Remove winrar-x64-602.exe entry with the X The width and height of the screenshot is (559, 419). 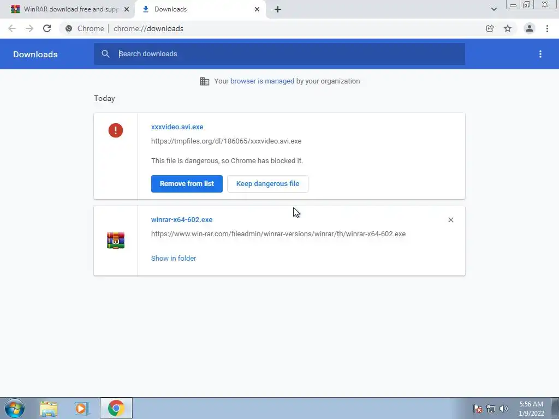450,220
